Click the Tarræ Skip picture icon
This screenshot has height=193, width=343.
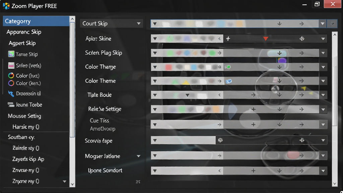[11, 54]
